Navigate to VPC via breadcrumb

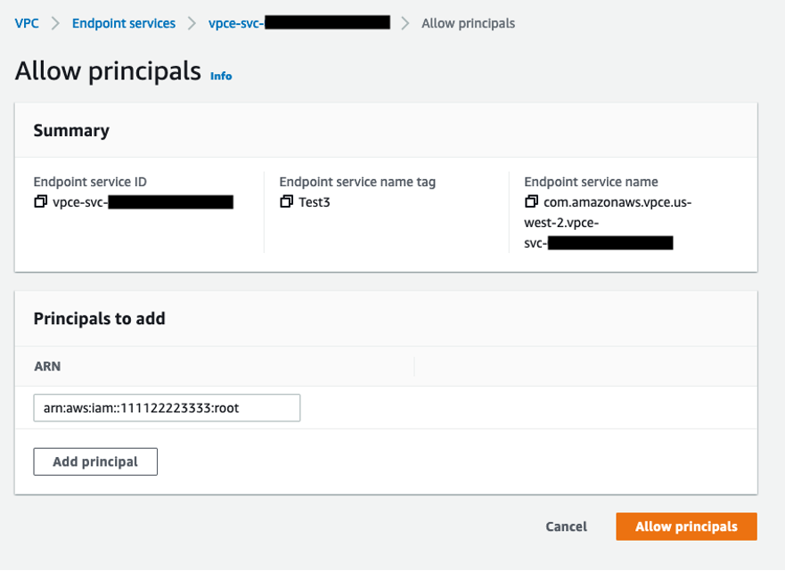(26, 23)
